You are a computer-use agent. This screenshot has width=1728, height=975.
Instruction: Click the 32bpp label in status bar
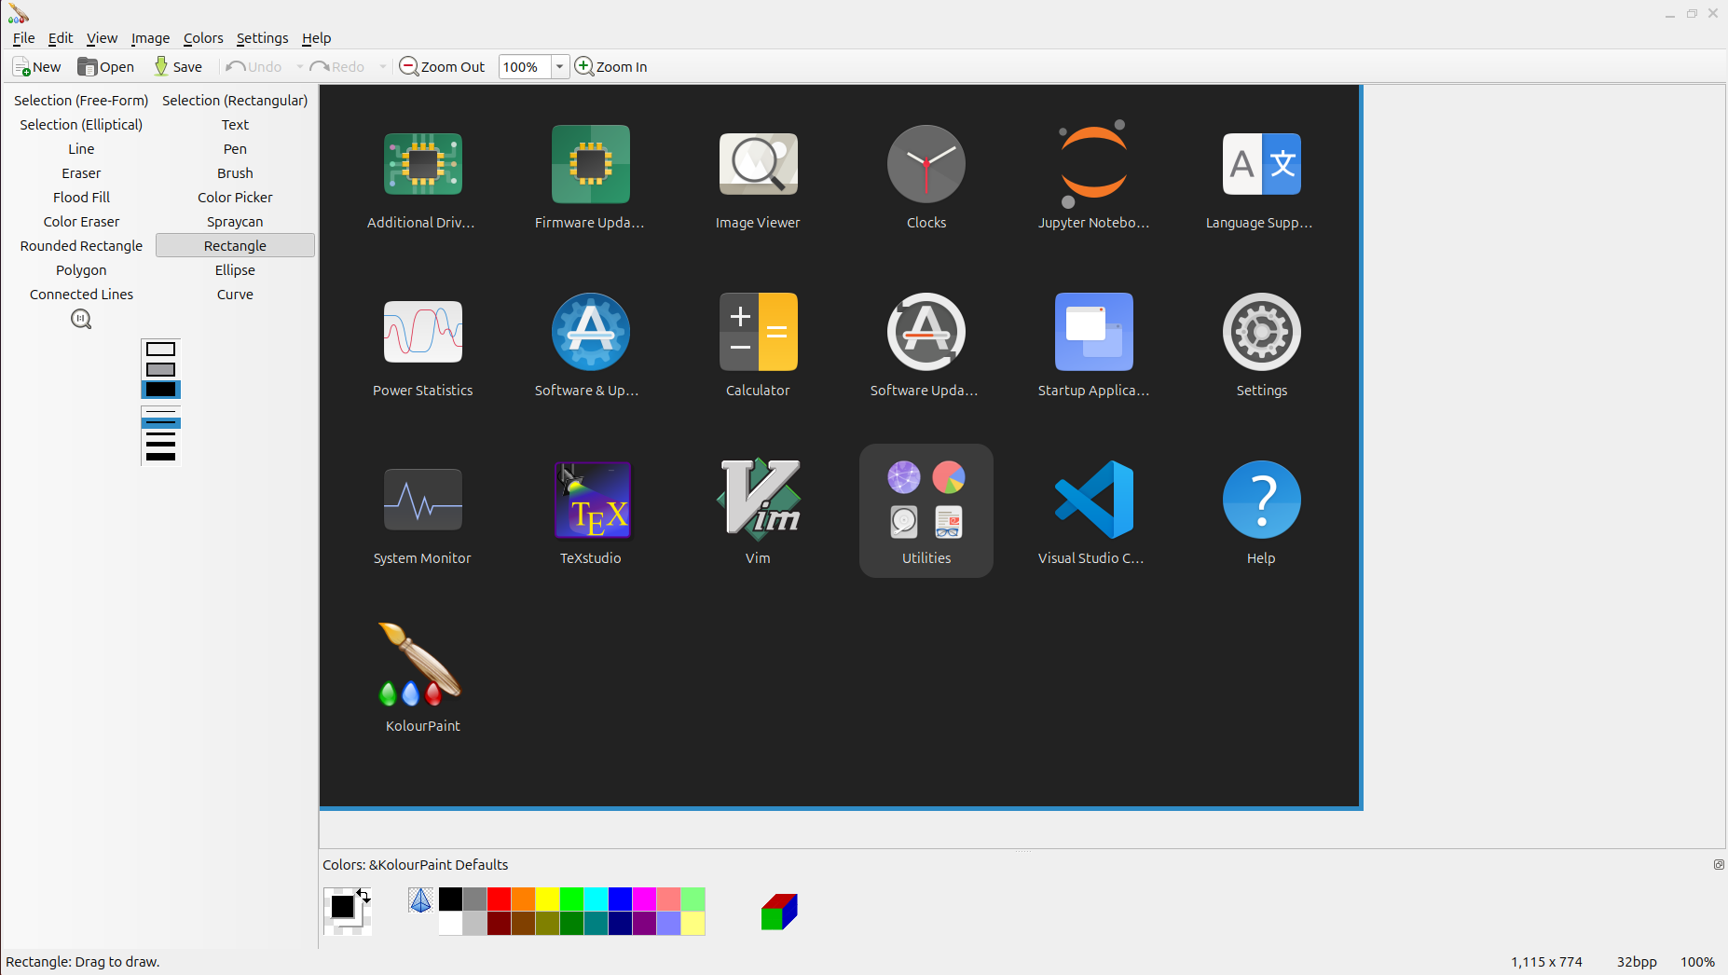[x=1637, y=962]
